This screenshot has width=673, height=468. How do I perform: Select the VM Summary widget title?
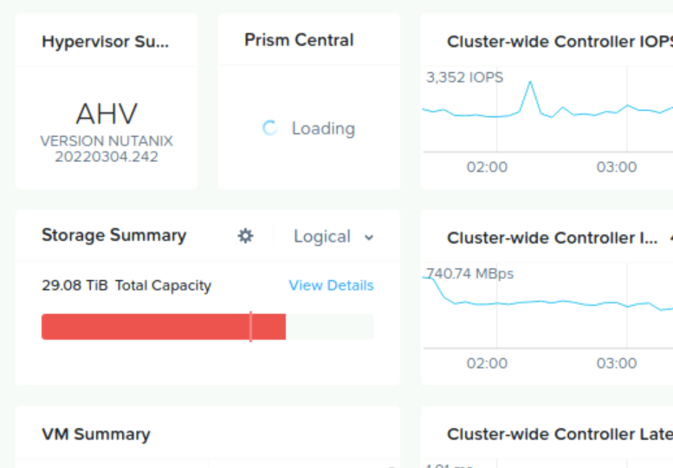pos(95,434)
